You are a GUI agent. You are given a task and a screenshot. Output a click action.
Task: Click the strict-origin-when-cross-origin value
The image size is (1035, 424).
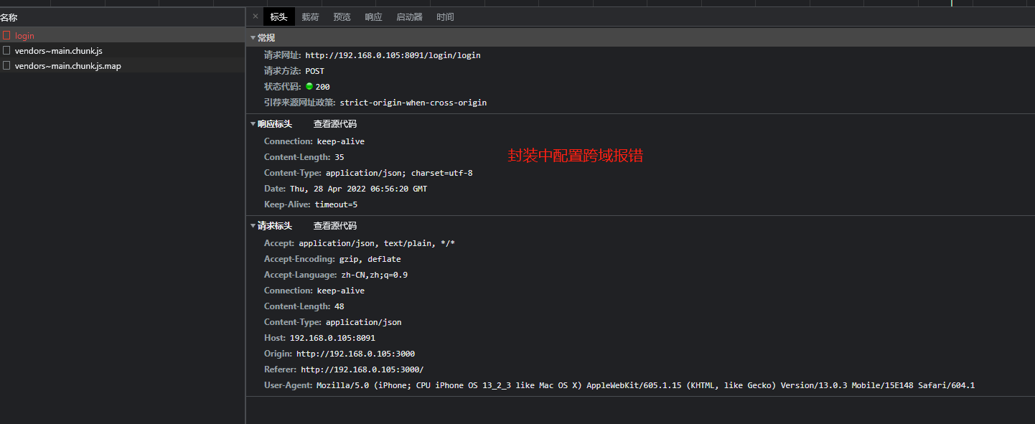[413, 103]
